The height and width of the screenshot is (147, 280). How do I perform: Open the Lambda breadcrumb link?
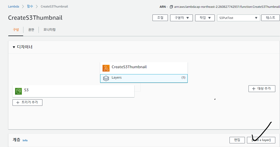(x=14, y=6)
